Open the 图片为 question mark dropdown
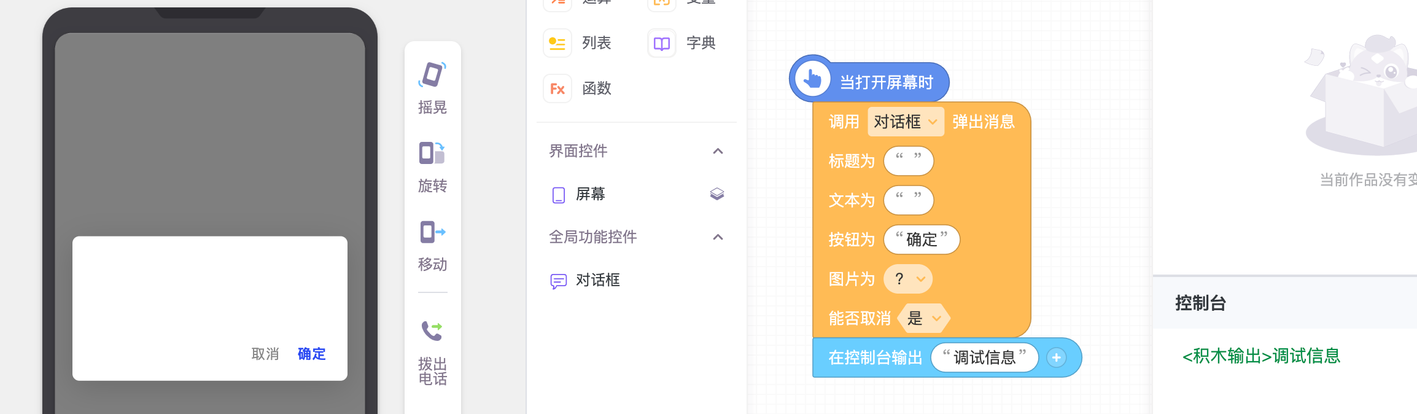The height and width of the screenshot is (414, 1417). tap(908, 279)
